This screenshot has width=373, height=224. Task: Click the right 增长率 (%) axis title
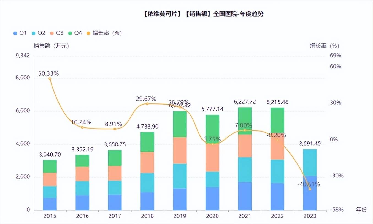[x=325, y=46]
